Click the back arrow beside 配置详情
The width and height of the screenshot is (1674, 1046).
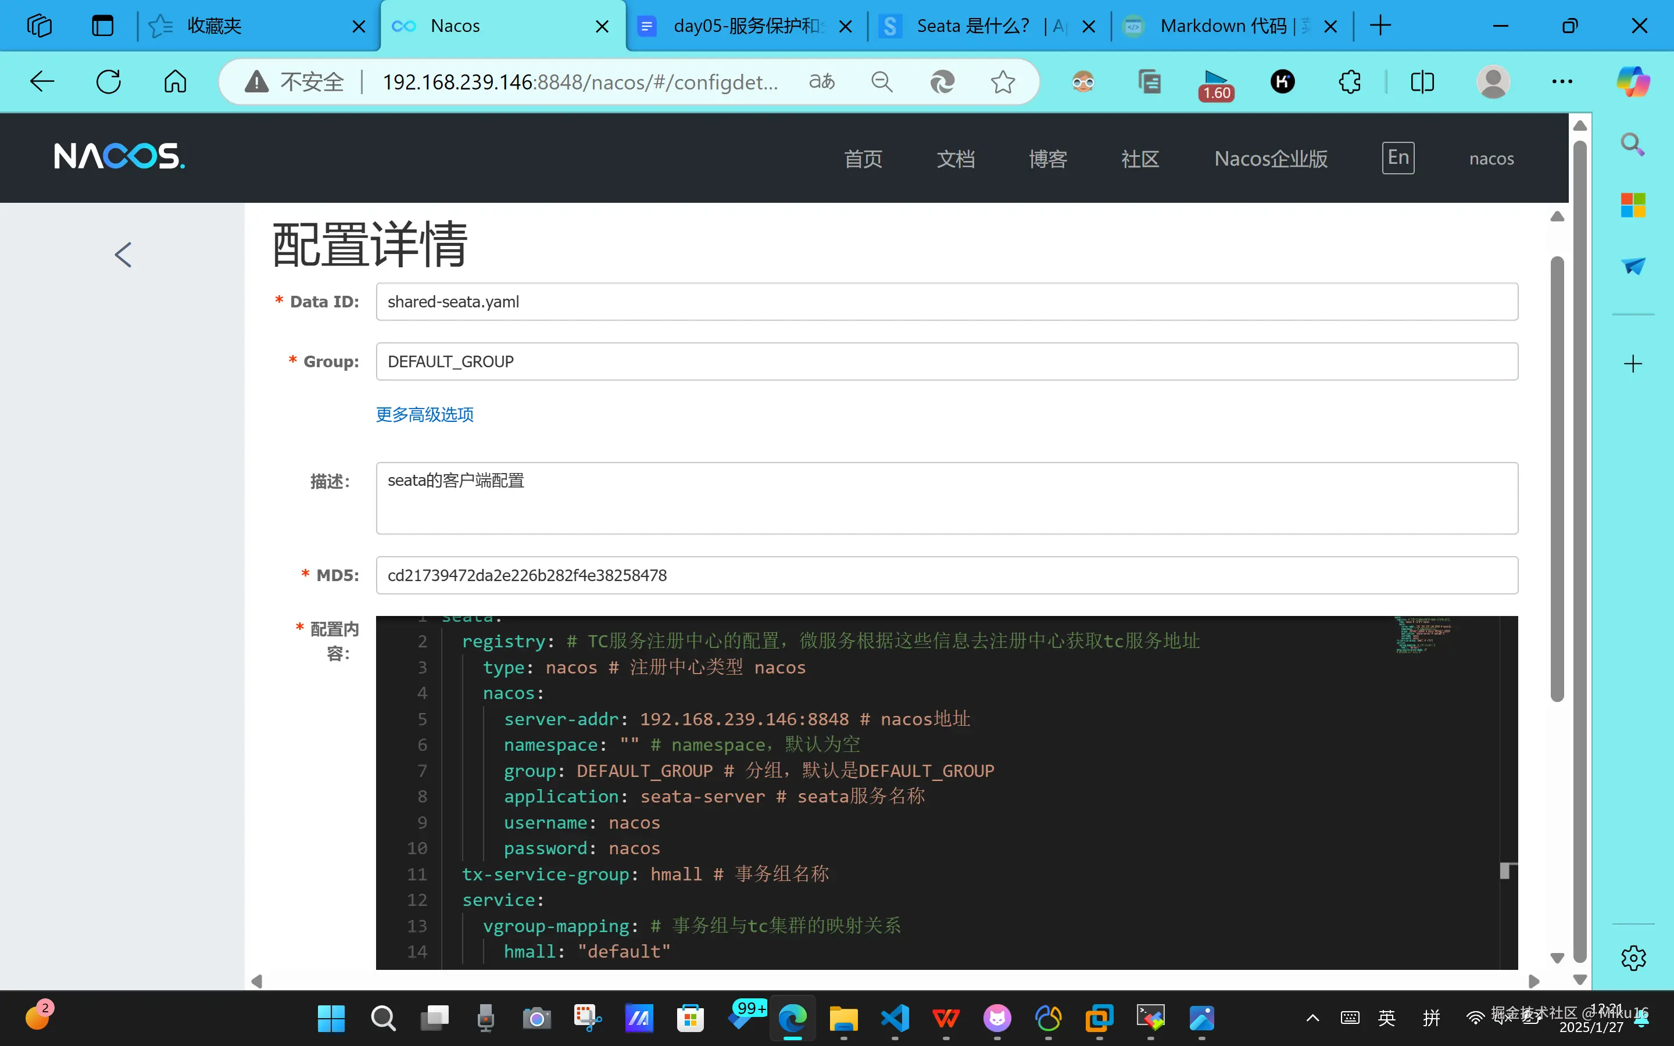point(123,255)
